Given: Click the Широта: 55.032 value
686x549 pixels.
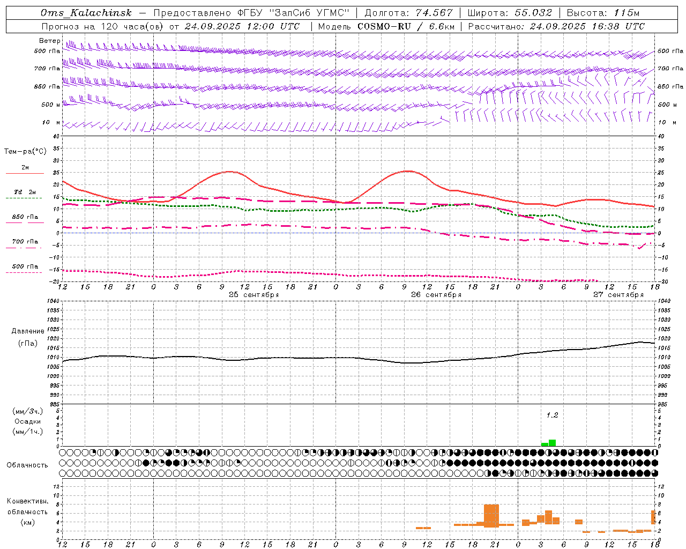Looking at the screenshot, I should tap(510, 13).
